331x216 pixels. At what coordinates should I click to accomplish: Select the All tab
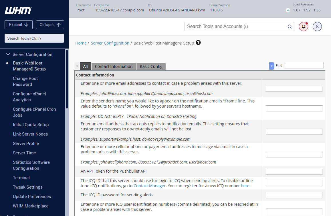coord(85,66)
